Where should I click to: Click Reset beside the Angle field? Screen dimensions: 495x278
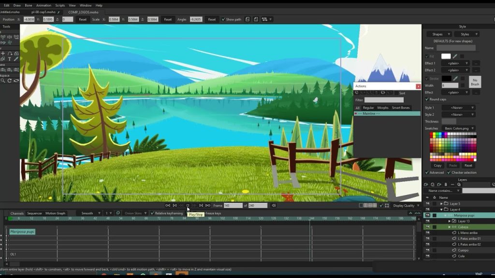pyautogui.click(x=212, y=19)
